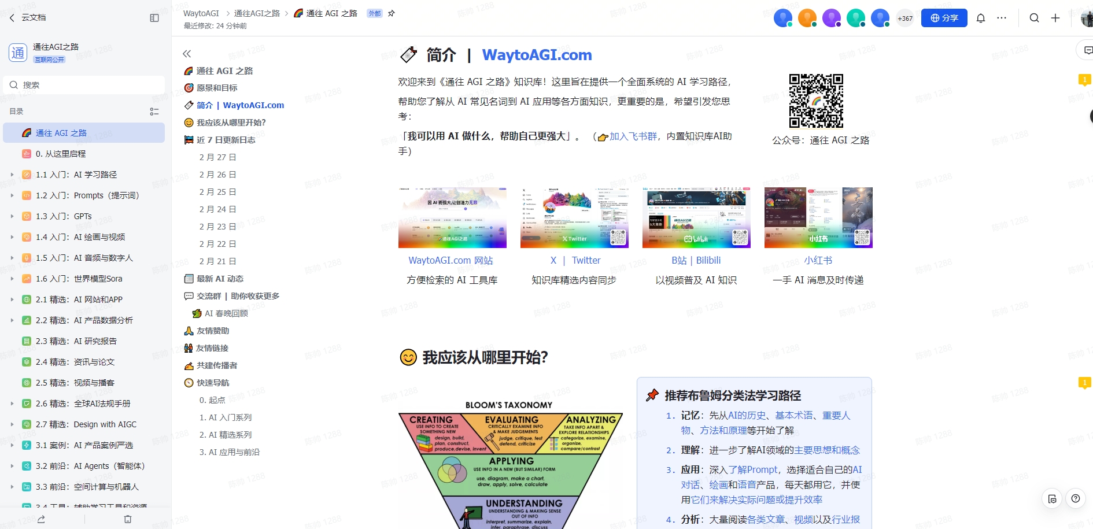Viewport: 1093px width, 529px height.
Task: Collapse the outline with double chevron
Action: [x=187, y=54]
